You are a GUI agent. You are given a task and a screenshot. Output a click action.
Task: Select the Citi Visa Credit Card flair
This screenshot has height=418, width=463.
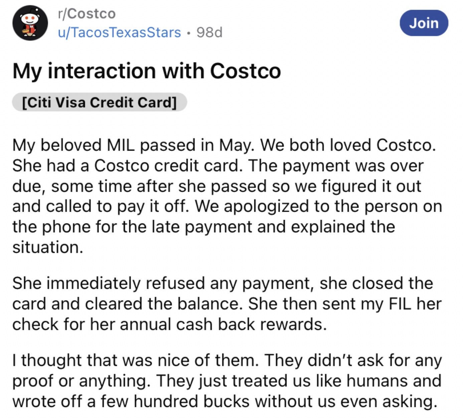pos(99,102)
